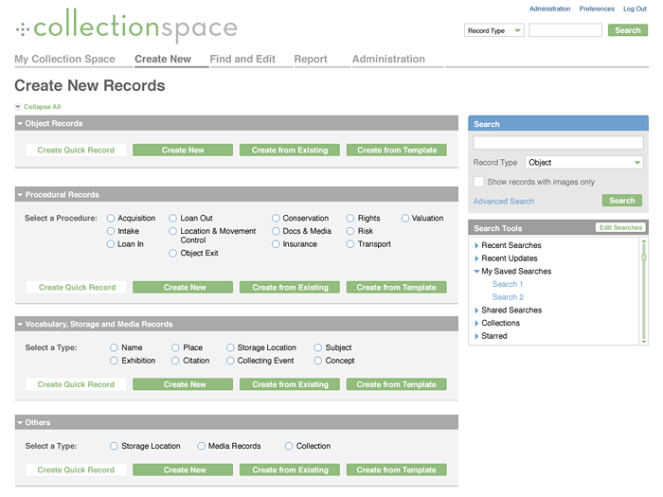Click the header Search button
Image resolution: width=663 pixels, height=497 pixels.
(628, 30)
